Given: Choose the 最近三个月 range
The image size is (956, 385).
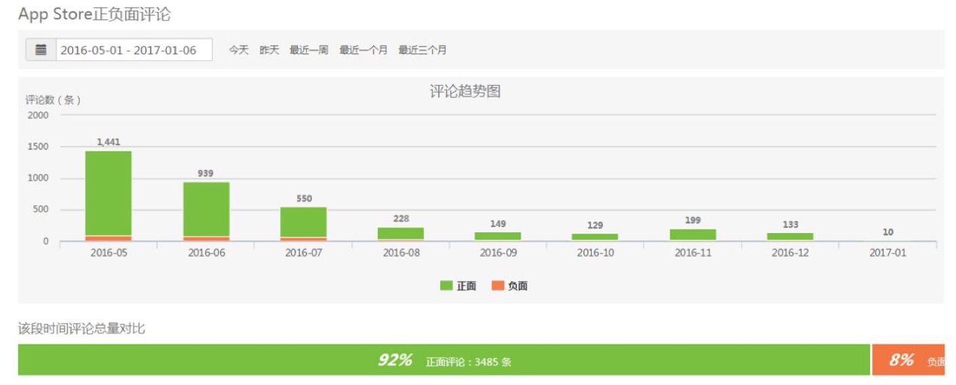Looking at the screenshot, I should point(422,50).
